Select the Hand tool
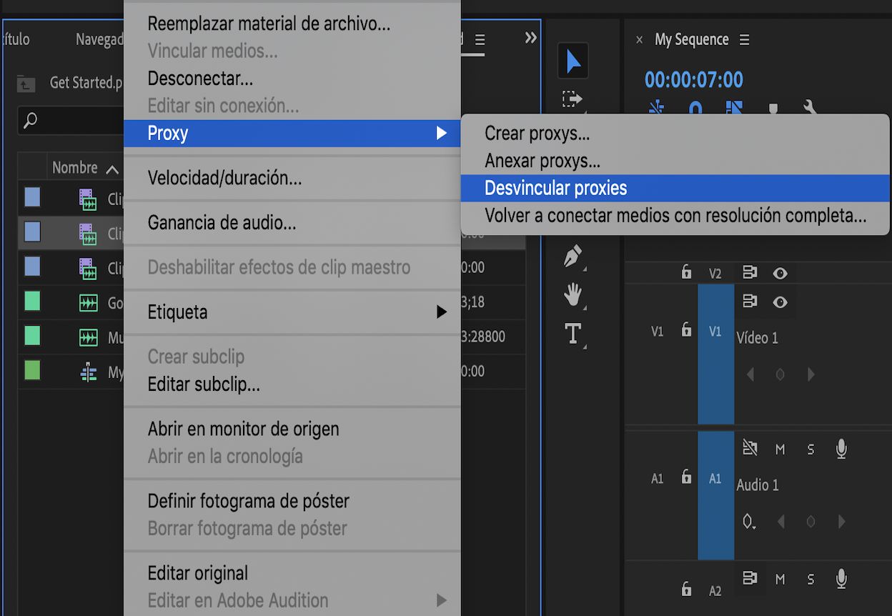Image resolution: width=892 pixels, height=616 pixels. pos(573,294)
